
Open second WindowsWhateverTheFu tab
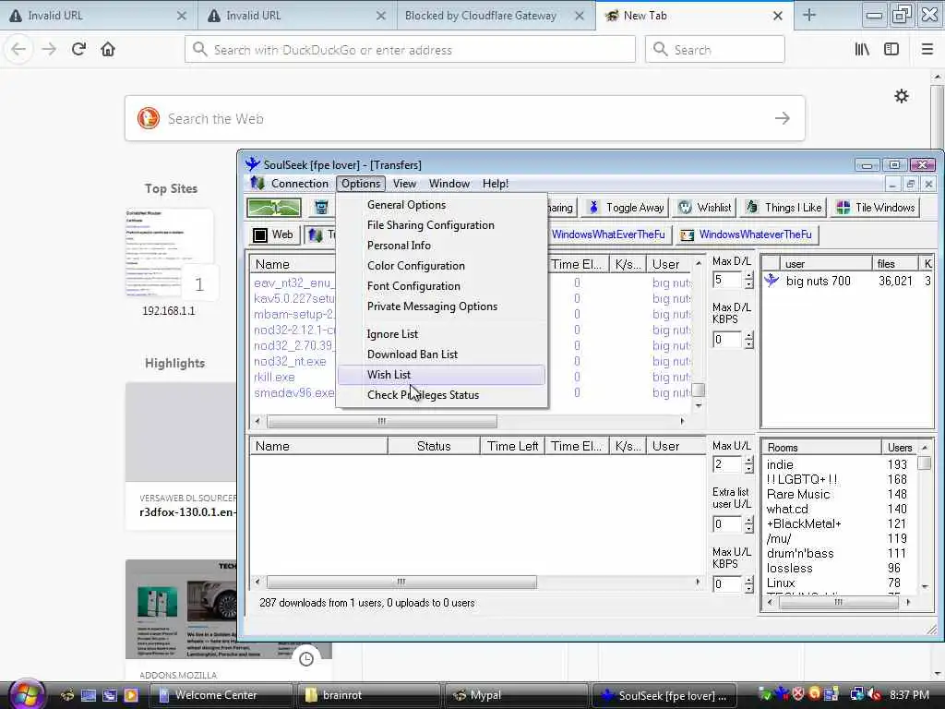point(747,234)
